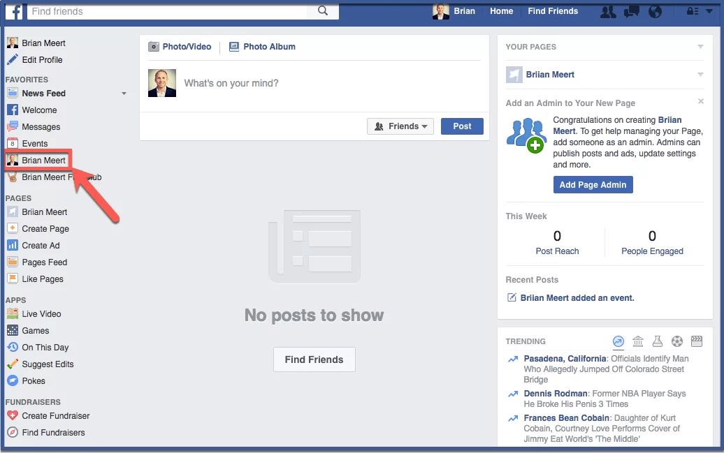Screen dimensions: 724x453
Task: Open the Friends audience dropdown
Action: (400, 126)
